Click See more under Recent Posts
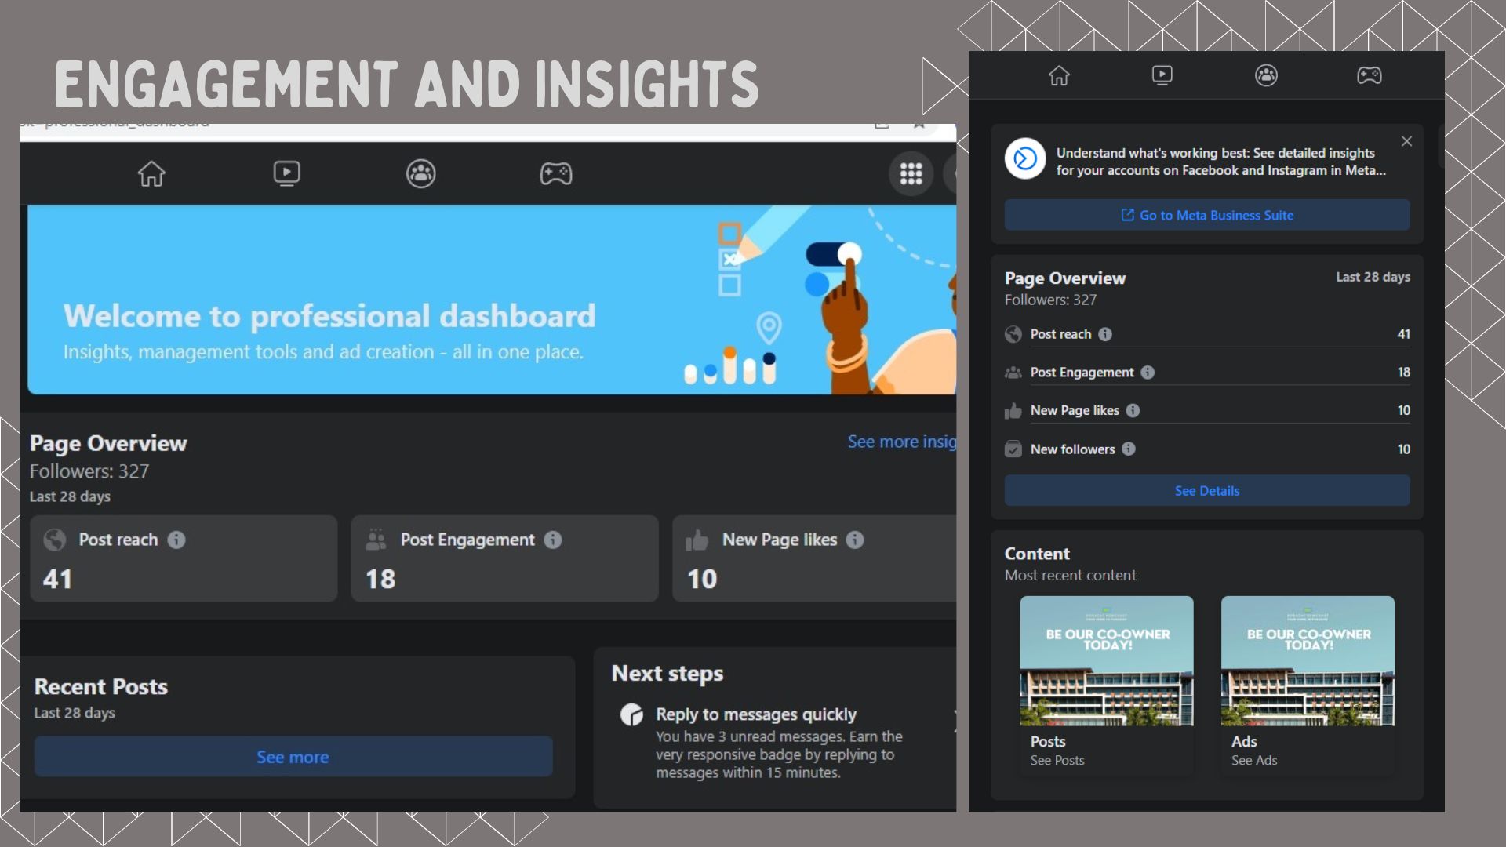Image resolution: width=1506 pixels, height=847 pixels. (x=293, y=757)
